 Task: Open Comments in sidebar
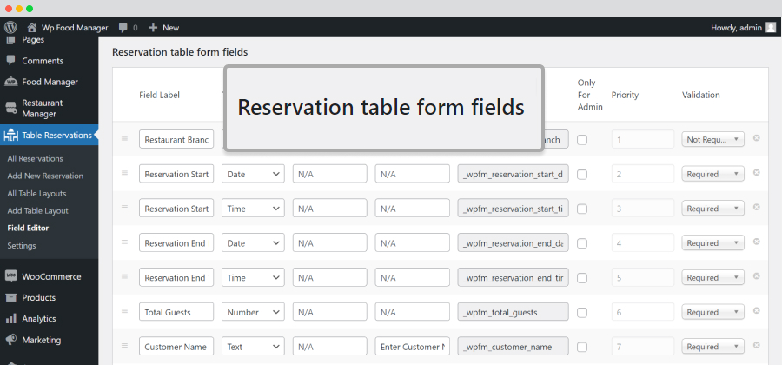(x=43, y=61)
